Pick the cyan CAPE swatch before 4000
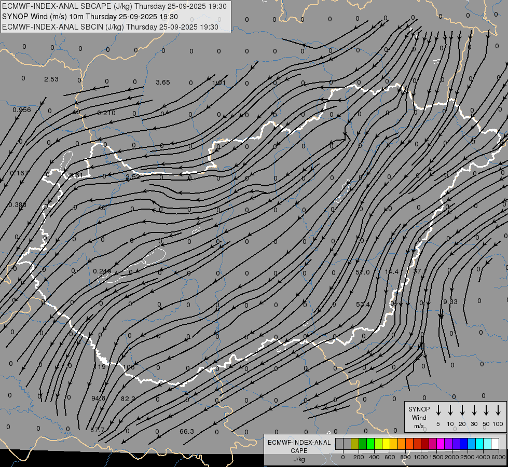 click(x=479, y=444)
